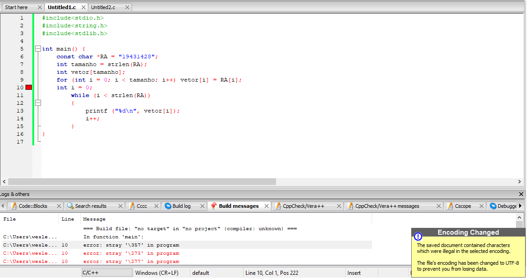Click the "int vetor[tamanho];" code line
The image size is (531, 278).
[91, 72]
